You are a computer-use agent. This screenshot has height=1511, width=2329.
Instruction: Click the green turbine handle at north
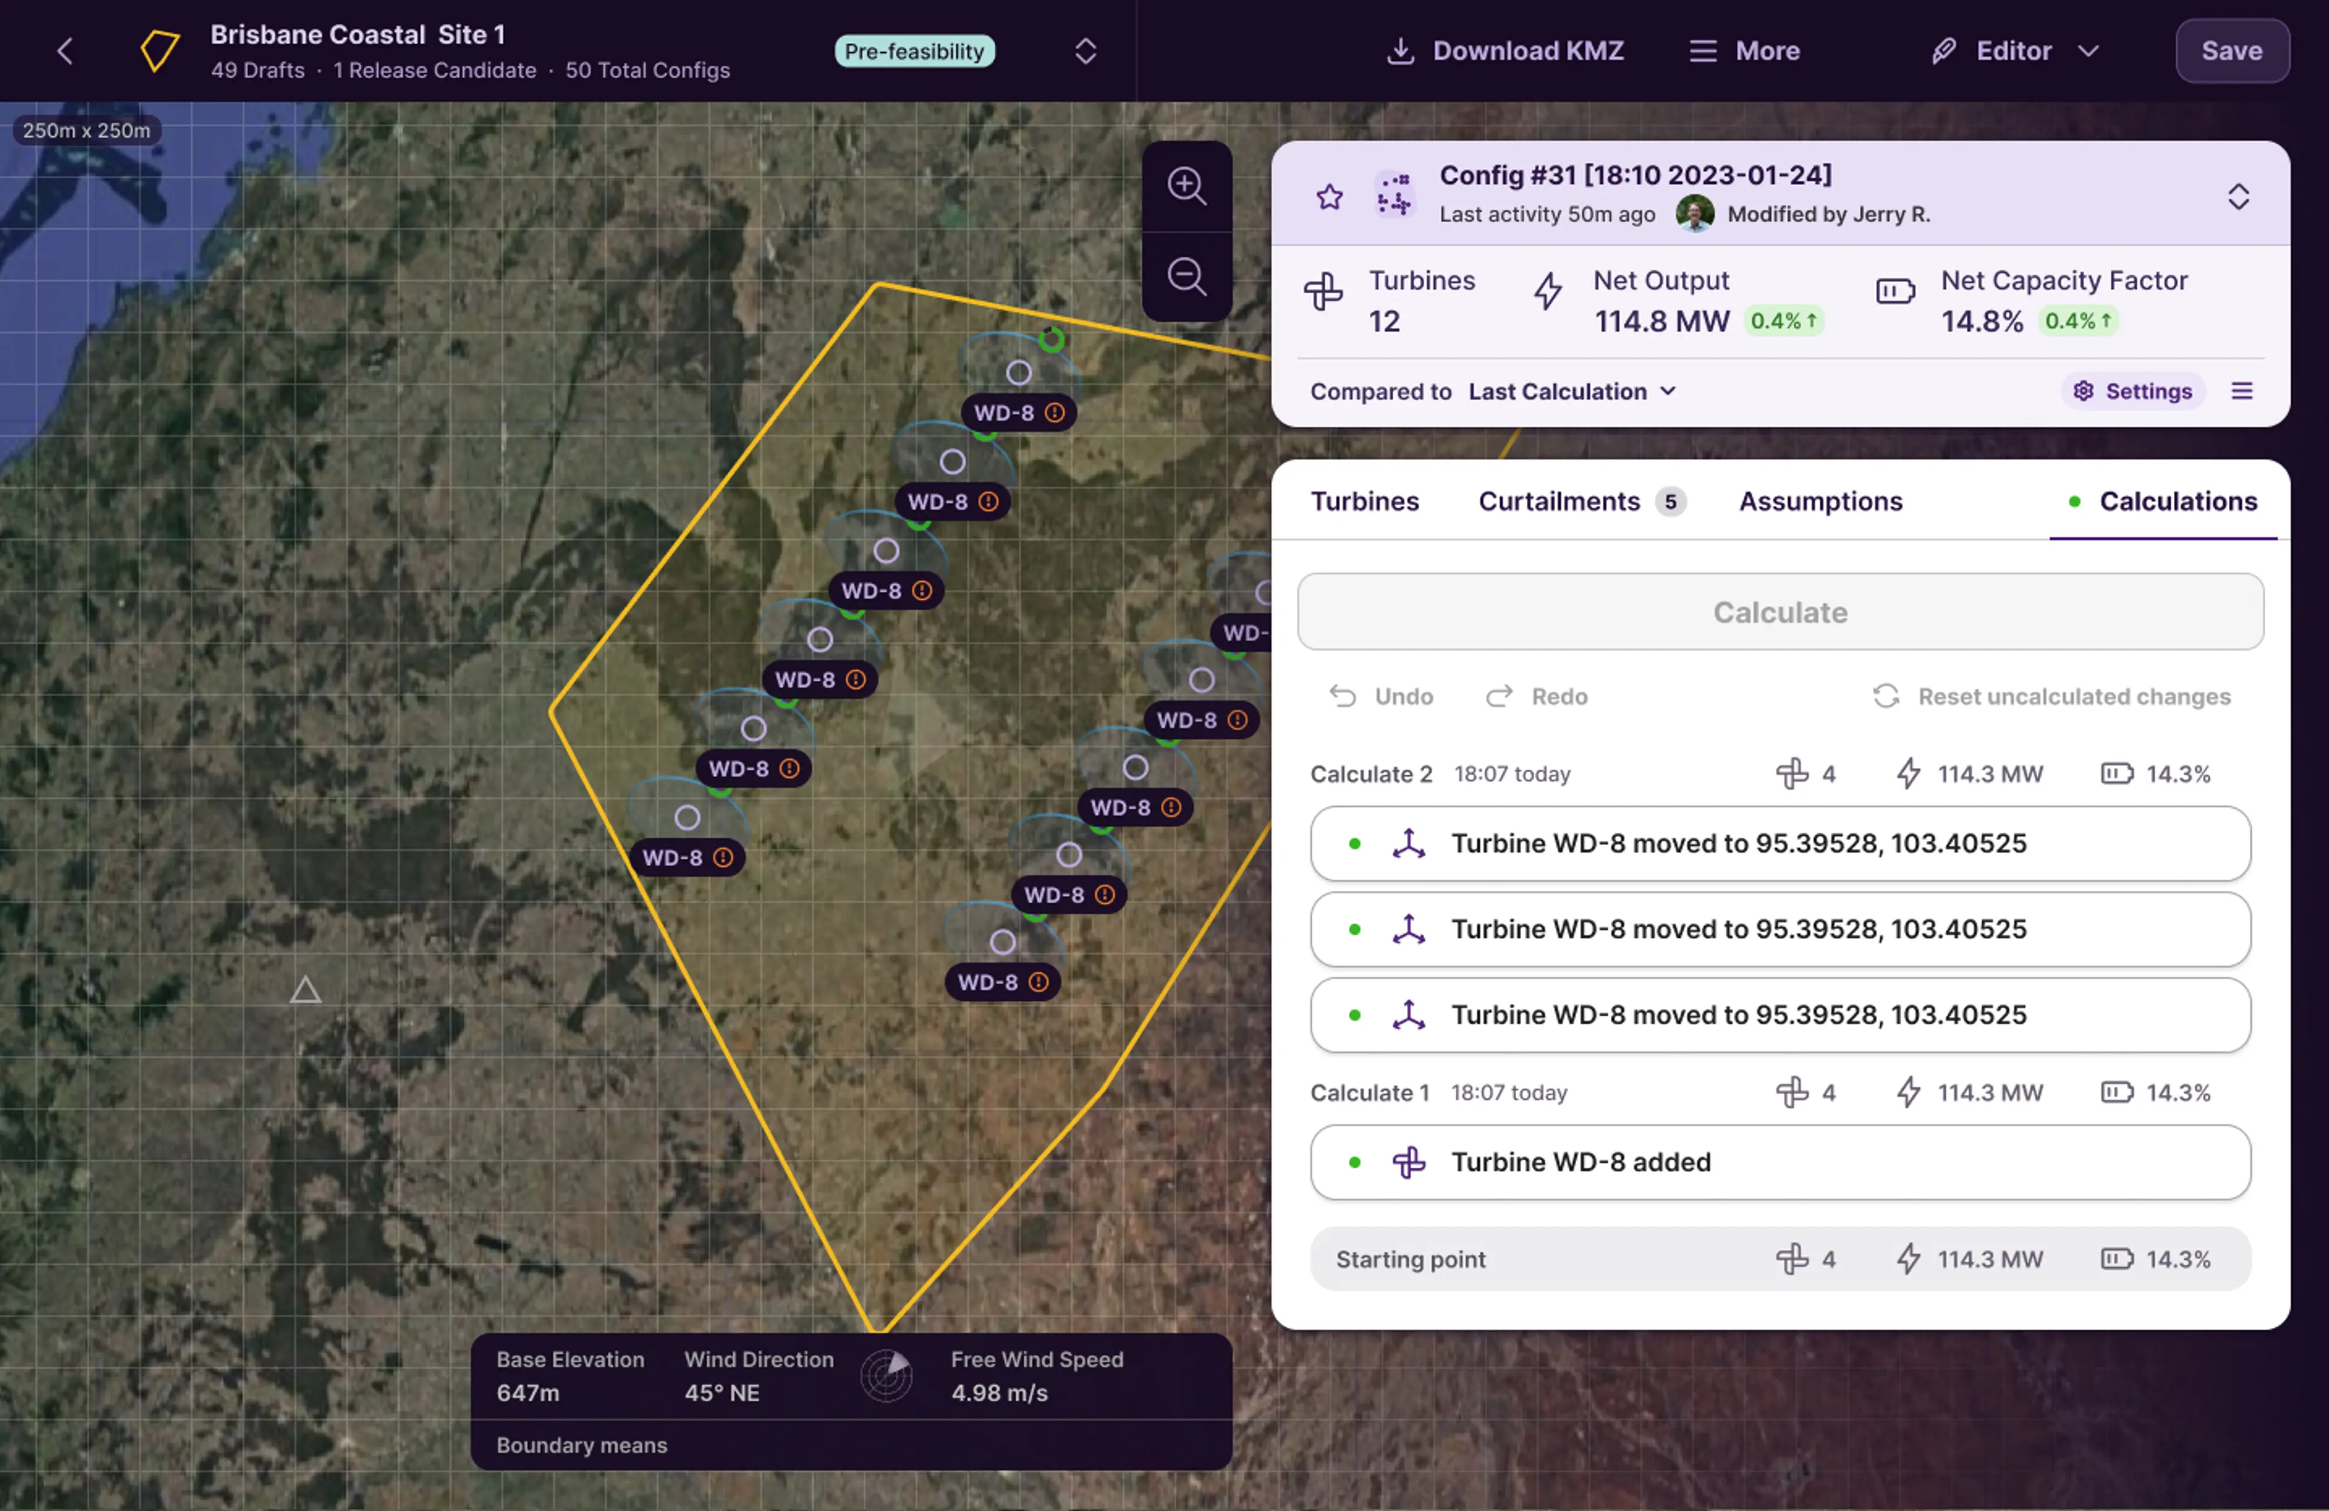[1051, 340]
